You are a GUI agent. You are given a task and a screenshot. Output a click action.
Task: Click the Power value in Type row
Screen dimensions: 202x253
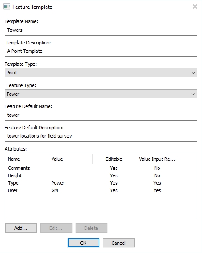point(58,183)
